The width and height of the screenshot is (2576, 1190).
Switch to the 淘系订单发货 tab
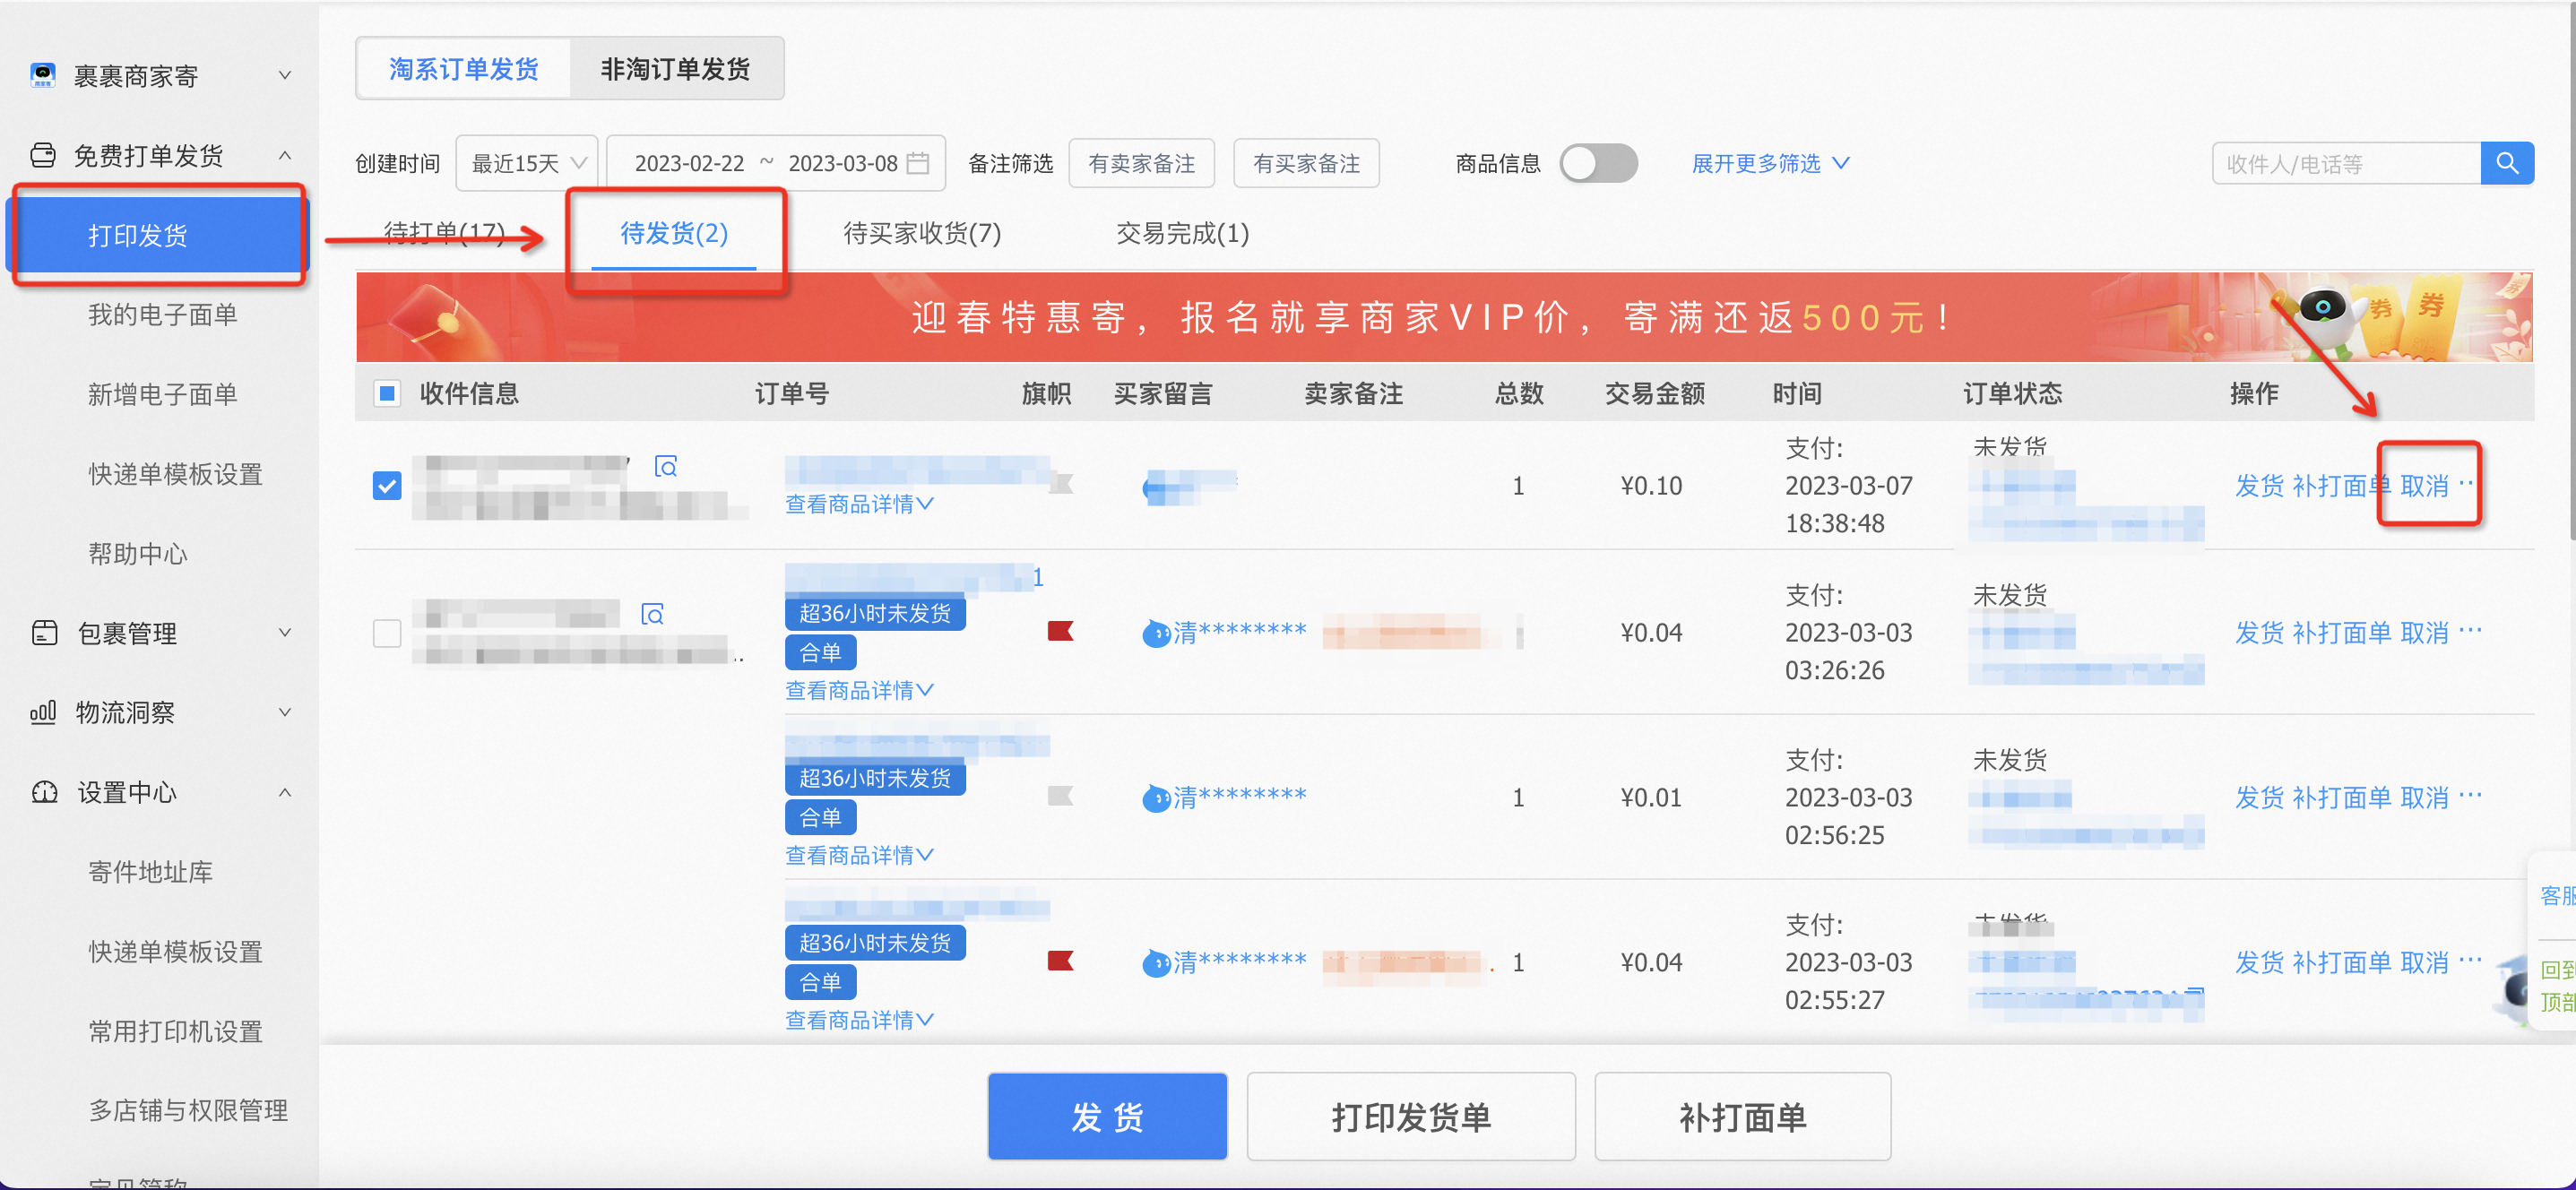pos(463,69)
